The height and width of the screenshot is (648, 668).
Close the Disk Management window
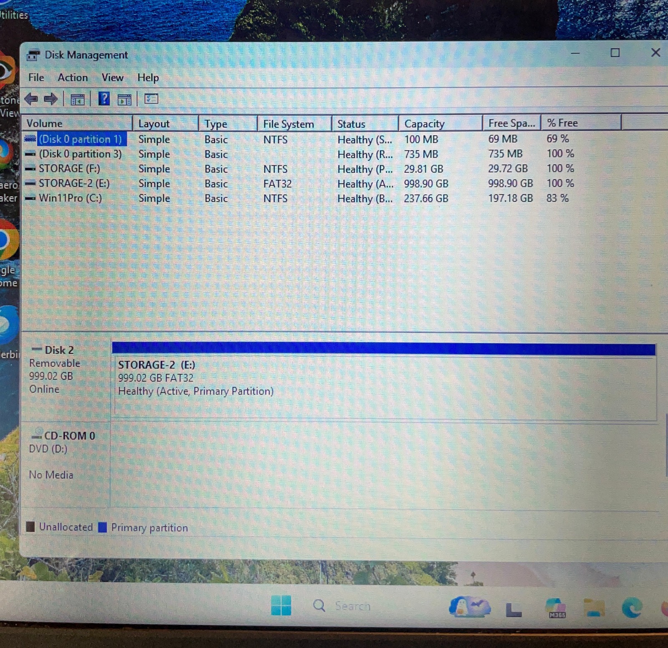point(655,53)
